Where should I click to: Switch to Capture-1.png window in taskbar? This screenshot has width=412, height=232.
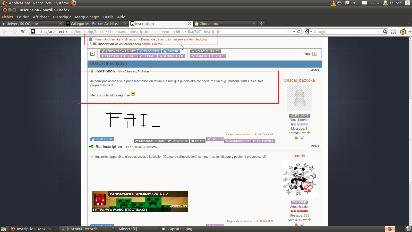(180, 229)
